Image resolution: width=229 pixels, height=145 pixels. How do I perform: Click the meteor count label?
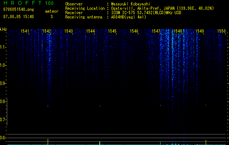(52, 11)
